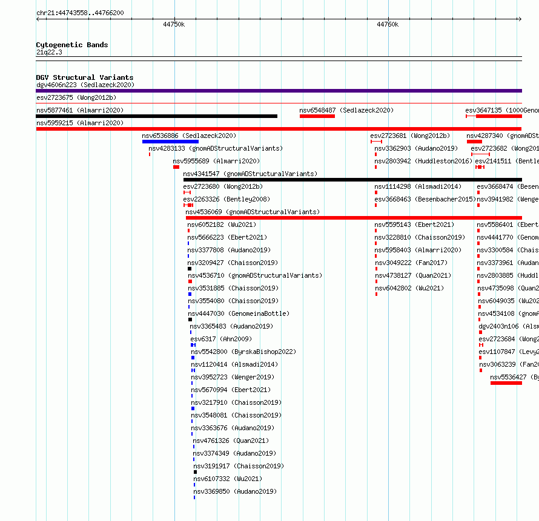Select nsv6548487 (Sedlazeck2020) label
539x521 pixels.
click(x=346, y=110)
